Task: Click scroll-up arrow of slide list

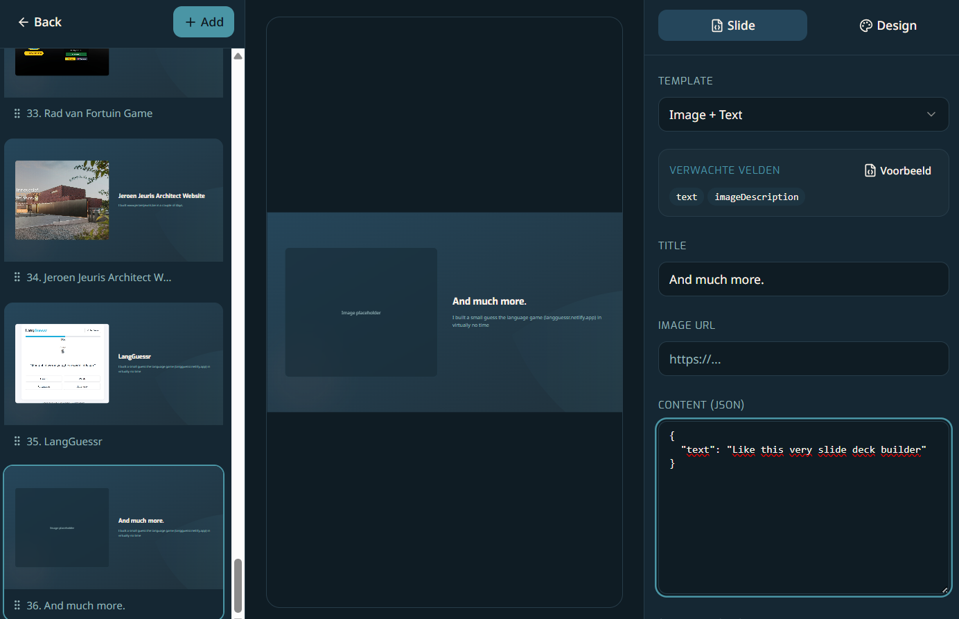Action: pos(238,56)
